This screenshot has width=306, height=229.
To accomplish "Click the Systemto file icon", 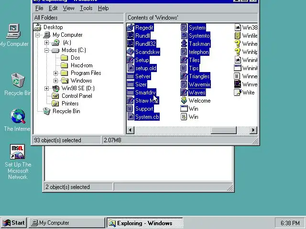I will click(184, 36).
